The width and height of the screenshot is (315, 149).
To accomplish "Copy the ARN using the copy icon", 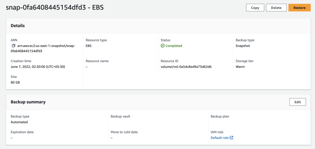I will pos(14,46).
